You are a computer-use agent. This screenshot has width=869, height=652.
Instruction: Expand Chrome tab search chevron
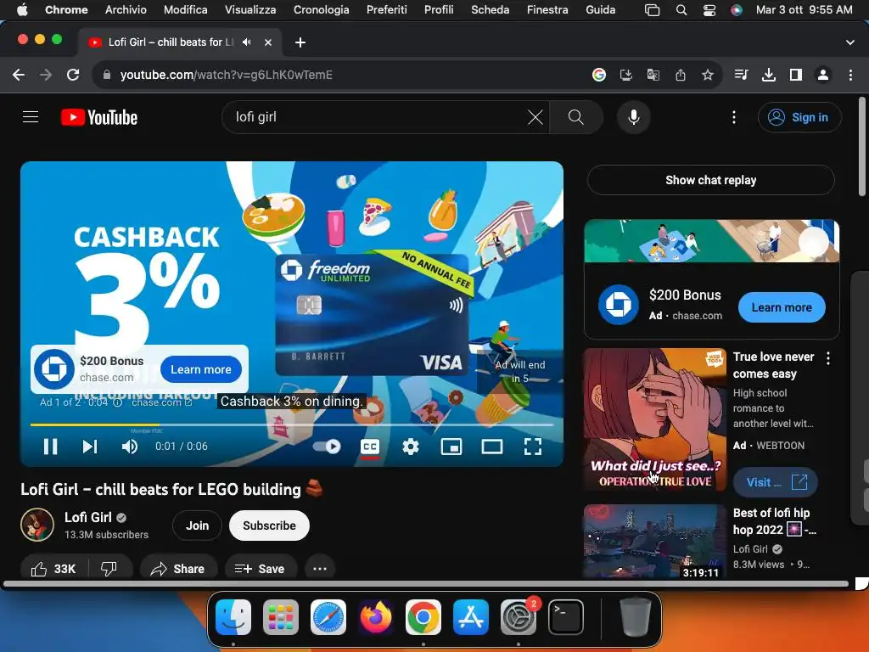point(850,42)
